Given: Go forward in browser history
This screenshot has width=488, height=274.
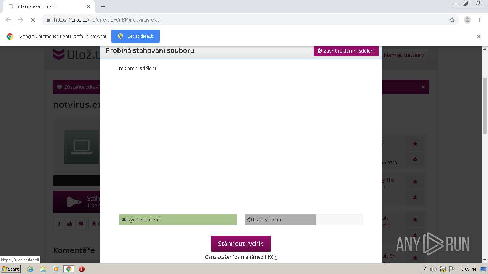Looking at the screenshot, I should (x=21, y=20).
